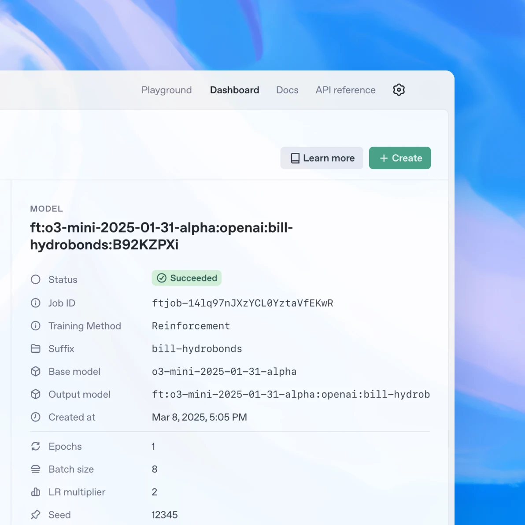
Task: Click the folder icon beside Suffix
Action: point(35,348)
